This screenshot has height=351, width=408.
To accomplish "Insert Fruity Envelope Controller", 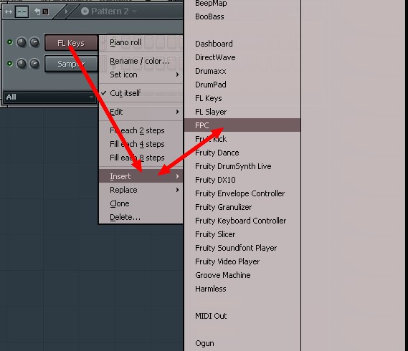I will pos(242,193).
